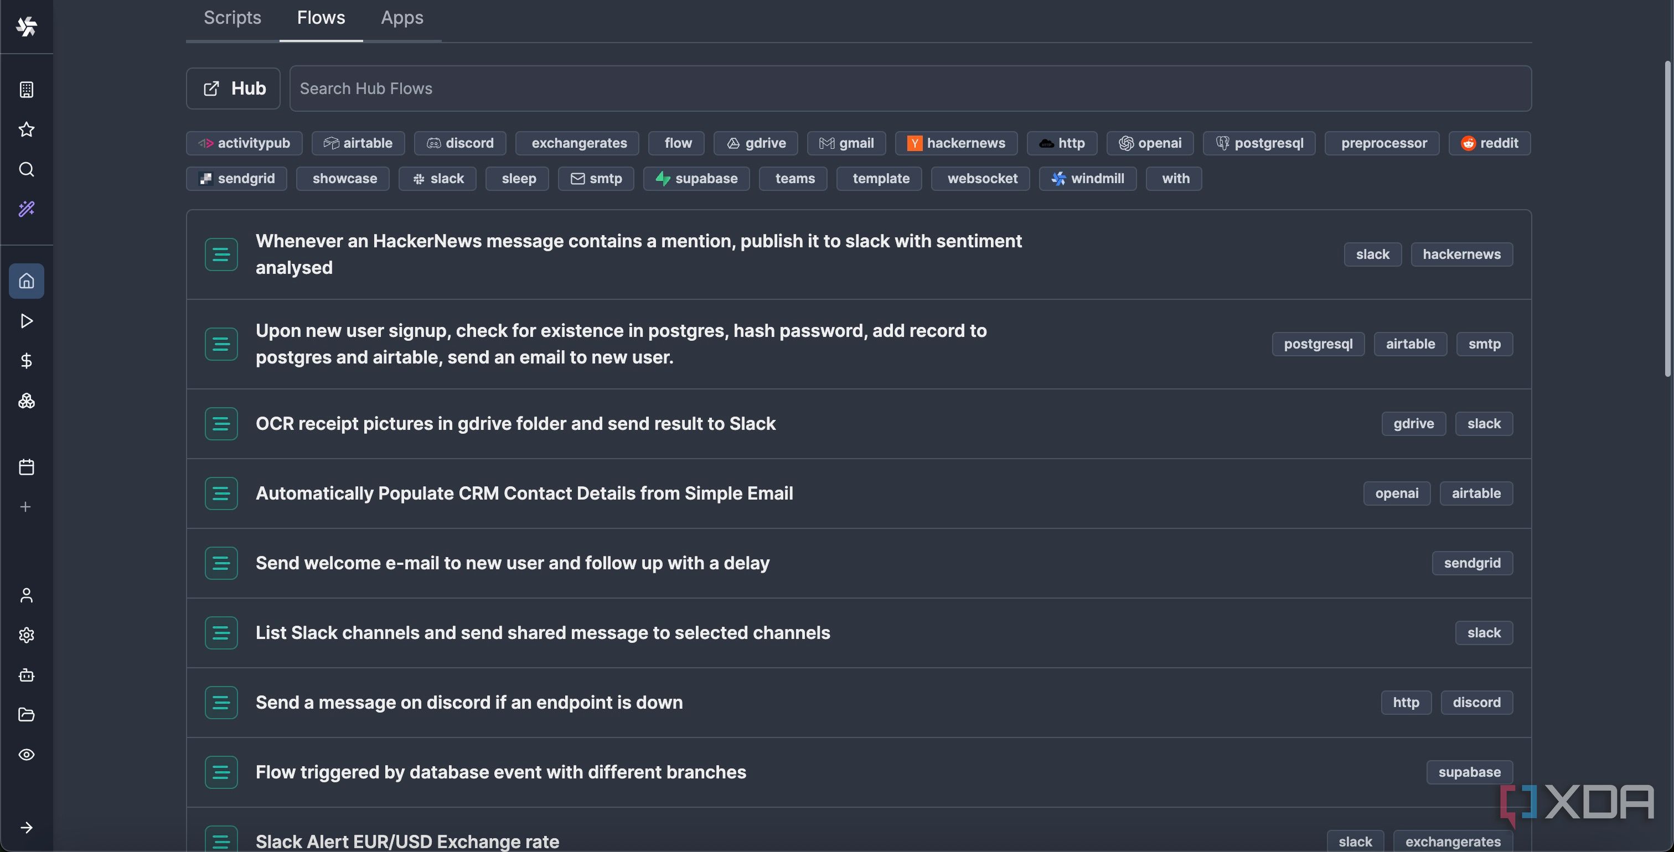Screen dimensions: 1674x852
Task: Click flow icon beside List Slack channels
Action: click(221, 633)
